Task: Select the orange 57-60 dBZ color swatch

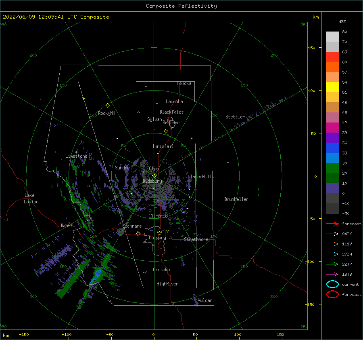Action: [x=332, y=67]
